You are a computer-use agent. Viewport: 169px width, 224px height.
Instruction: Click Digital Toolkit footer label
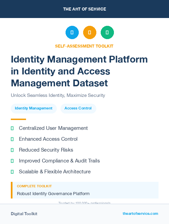[x=24, y=214]
